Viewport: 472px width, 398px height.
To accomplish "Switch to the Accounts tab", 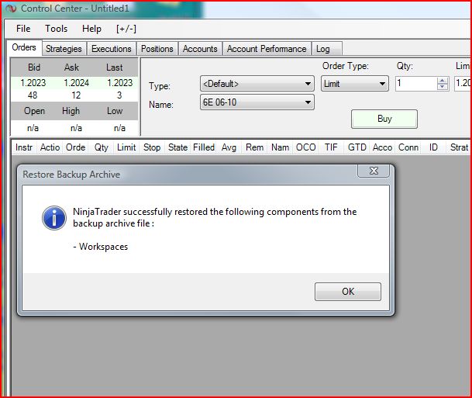I will coord(200,49).
